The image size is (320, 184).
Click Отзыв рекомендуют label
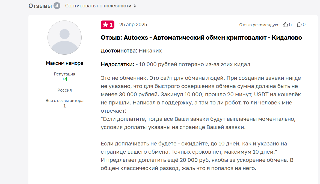(x=259, y=25)
